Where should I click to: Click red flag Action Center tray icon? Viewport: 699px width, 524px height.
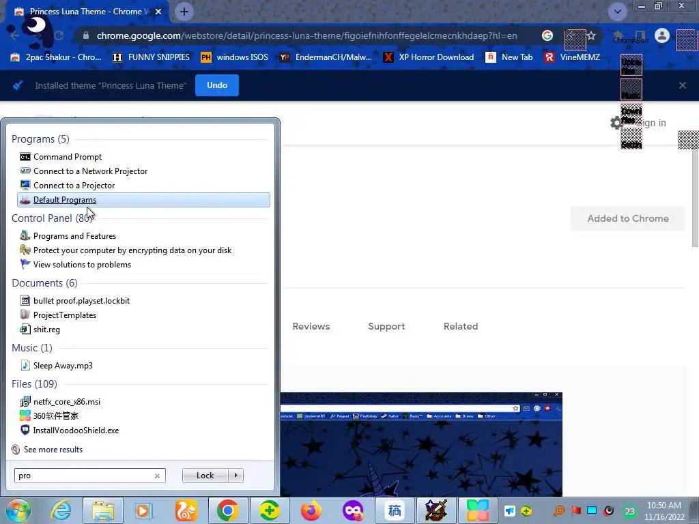click(576, 510)
